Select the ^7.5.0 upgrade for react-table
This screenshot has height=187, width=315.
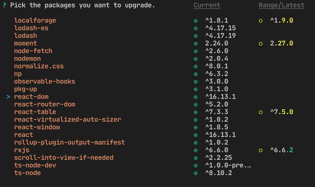point(260,112)
